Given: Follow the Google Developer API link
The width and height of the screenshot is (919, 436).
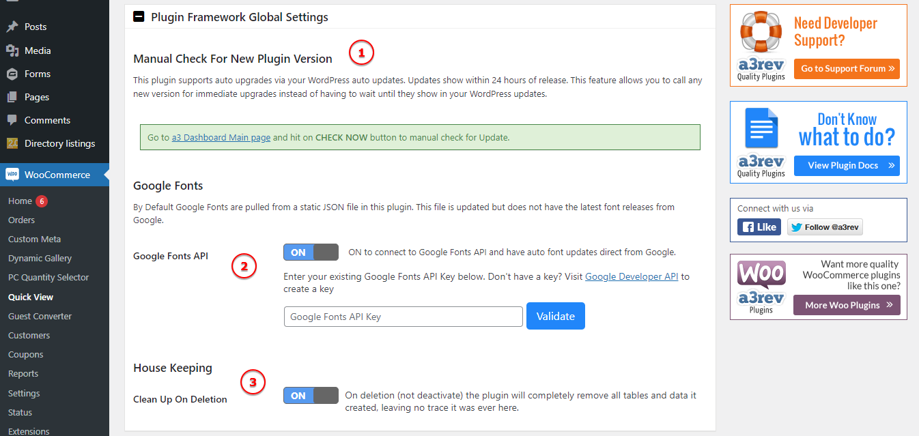Looking at the screenshot, I should click(x=631, y=276).
